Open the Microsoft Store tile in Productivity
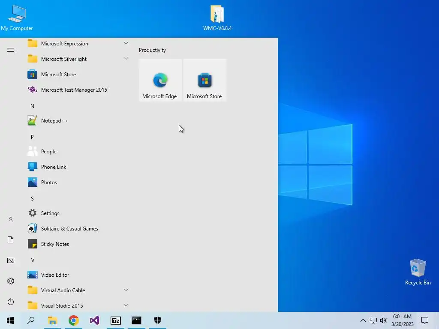The width and height of the screenshot is (439, 329). pos(204,80)
